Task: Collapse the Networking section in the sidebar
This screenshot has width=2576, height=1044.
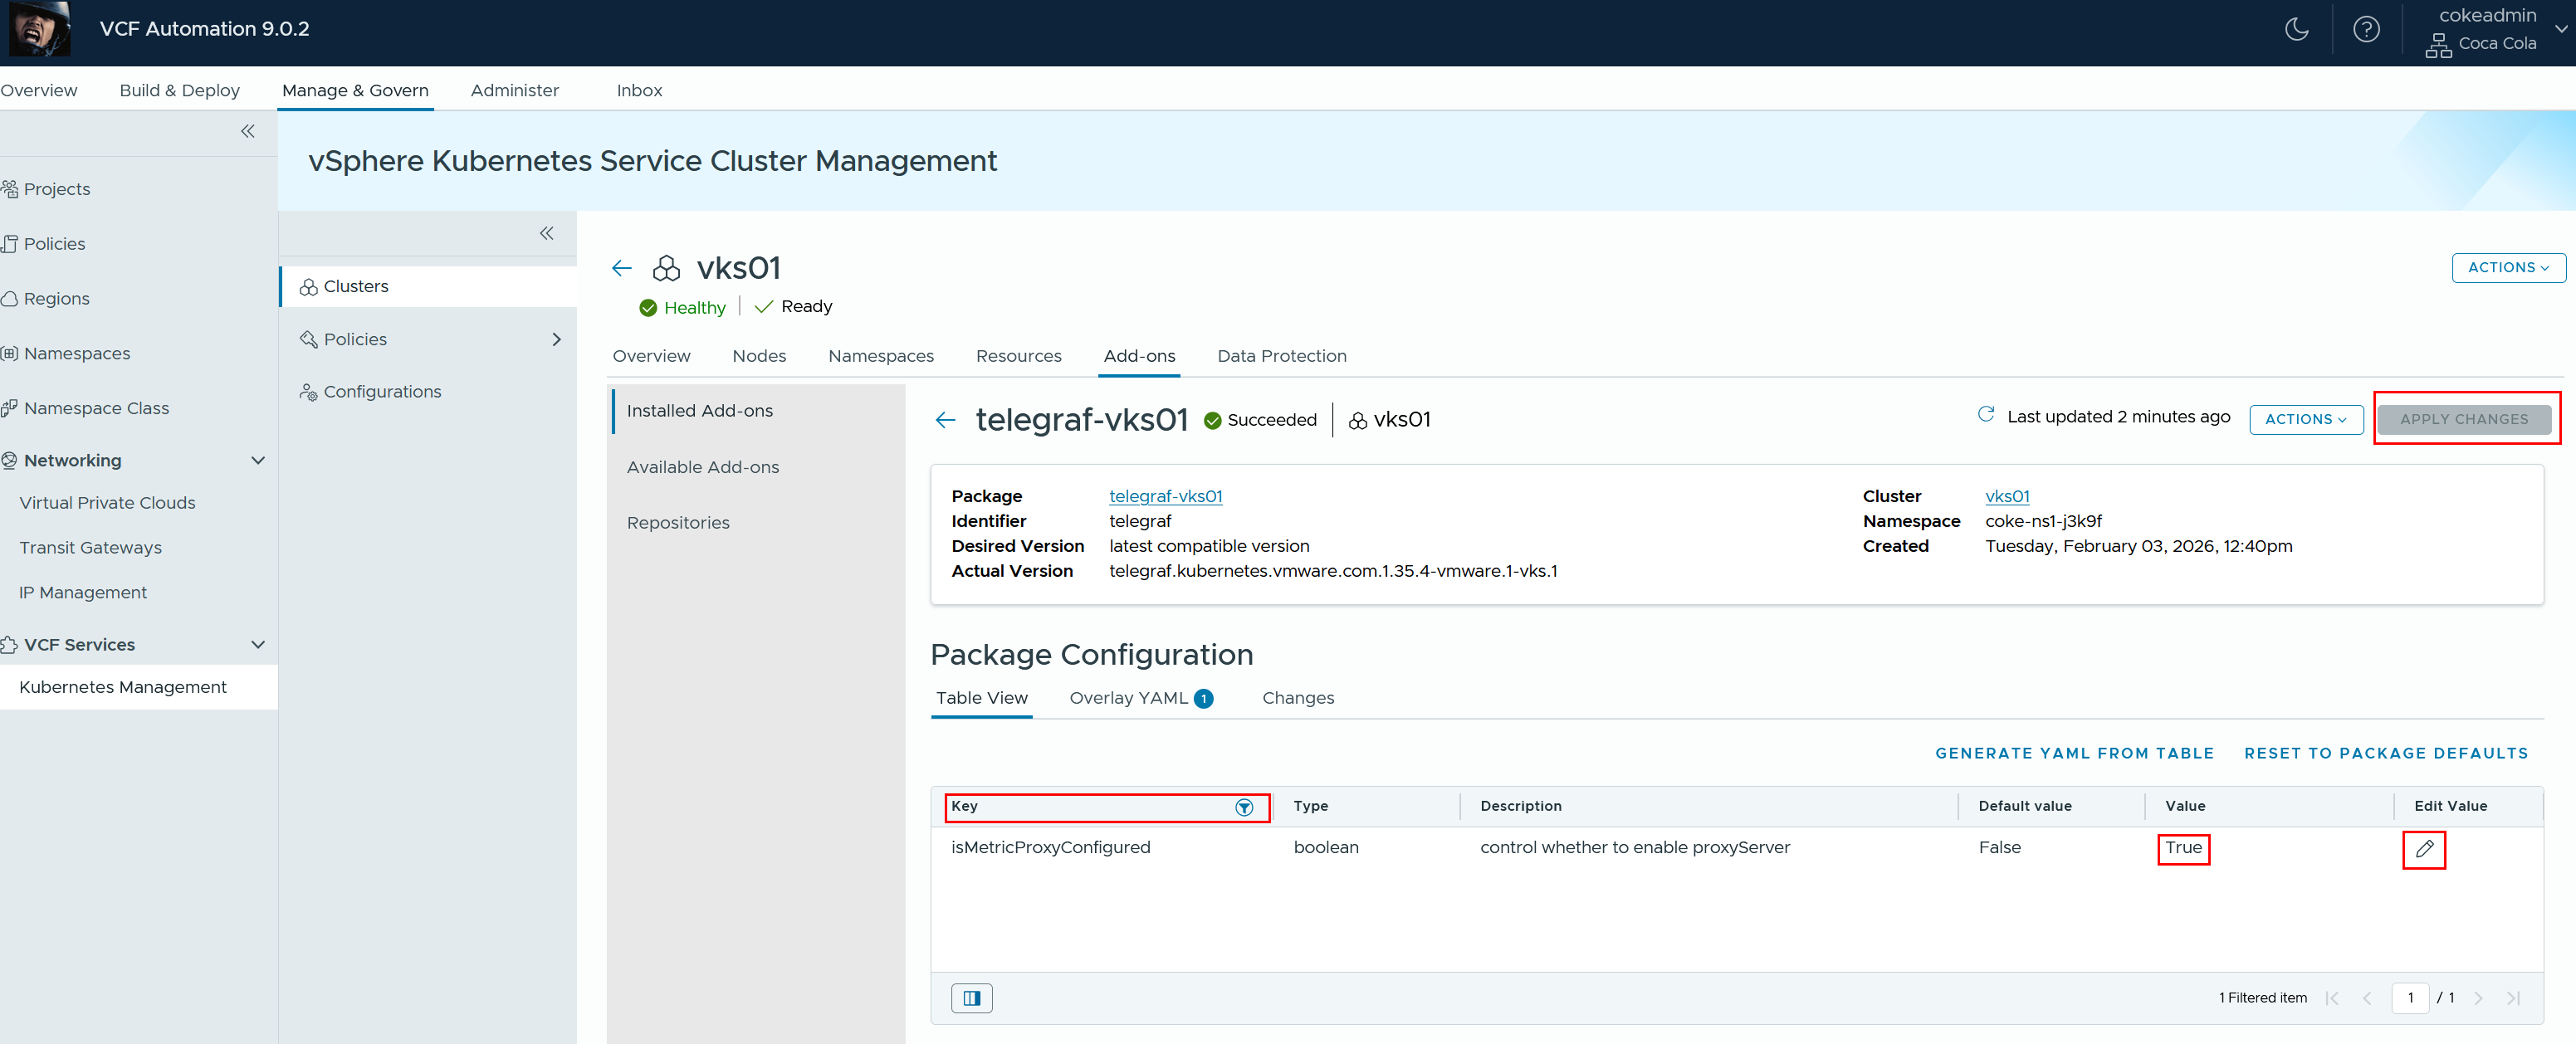Action: (x=258, y=460)
